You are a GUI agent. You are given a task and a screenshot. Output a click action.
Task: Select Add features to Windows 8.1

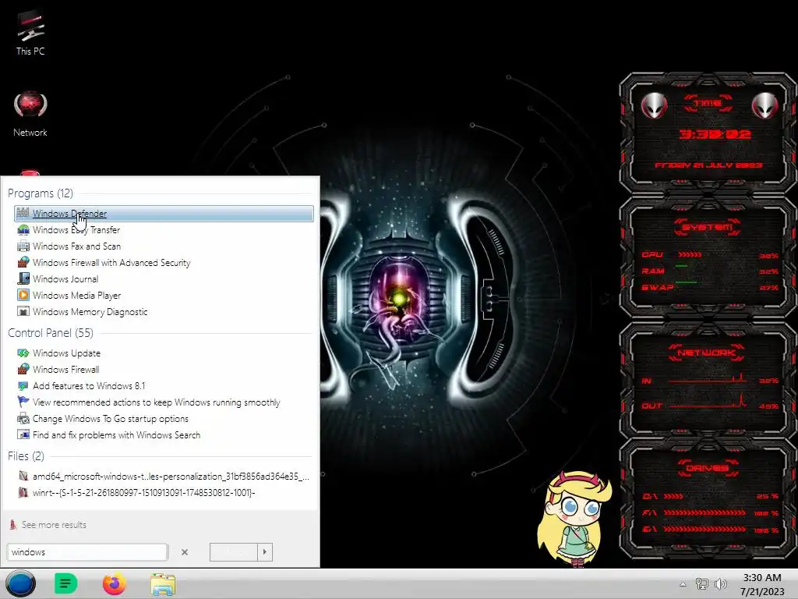point(164,385)
